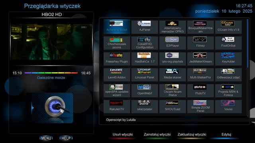Open the s4aUpdater plugin
This screenshot has height=143, width=255.
point(145,106)
